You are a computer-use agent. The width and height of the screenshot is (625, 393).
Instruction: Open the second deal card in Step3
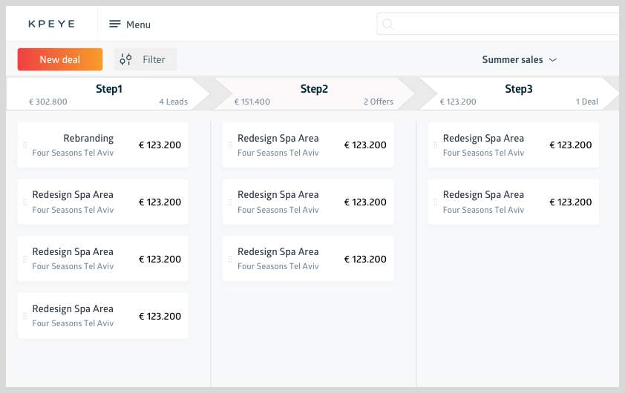(514, 202)
